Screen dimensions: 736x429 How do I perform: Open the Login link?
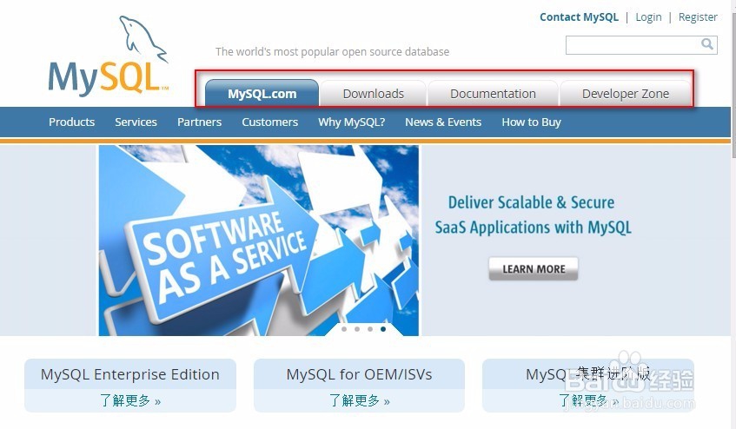(648, 17)
